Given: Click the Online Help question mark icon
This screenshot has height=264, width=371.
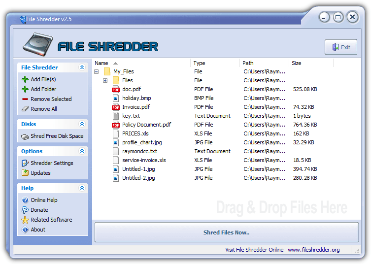Looking at the screenshot, I should tap(25, 200).
